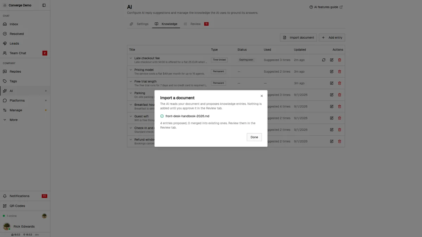
Task: Edit Breakfast hours entry
Action: (332, 106)
